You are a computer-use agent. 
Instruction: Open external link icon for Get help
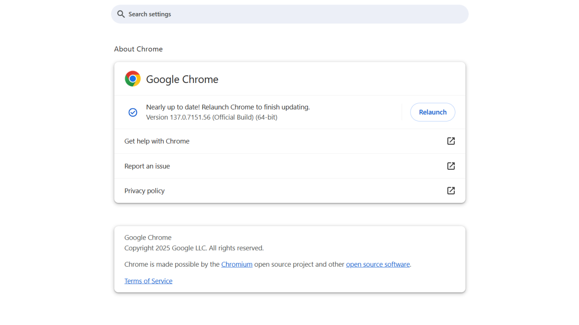(451, 141)
